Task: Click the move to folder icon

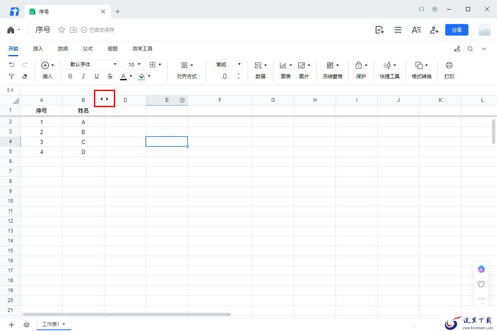Action: coord(73,30)
